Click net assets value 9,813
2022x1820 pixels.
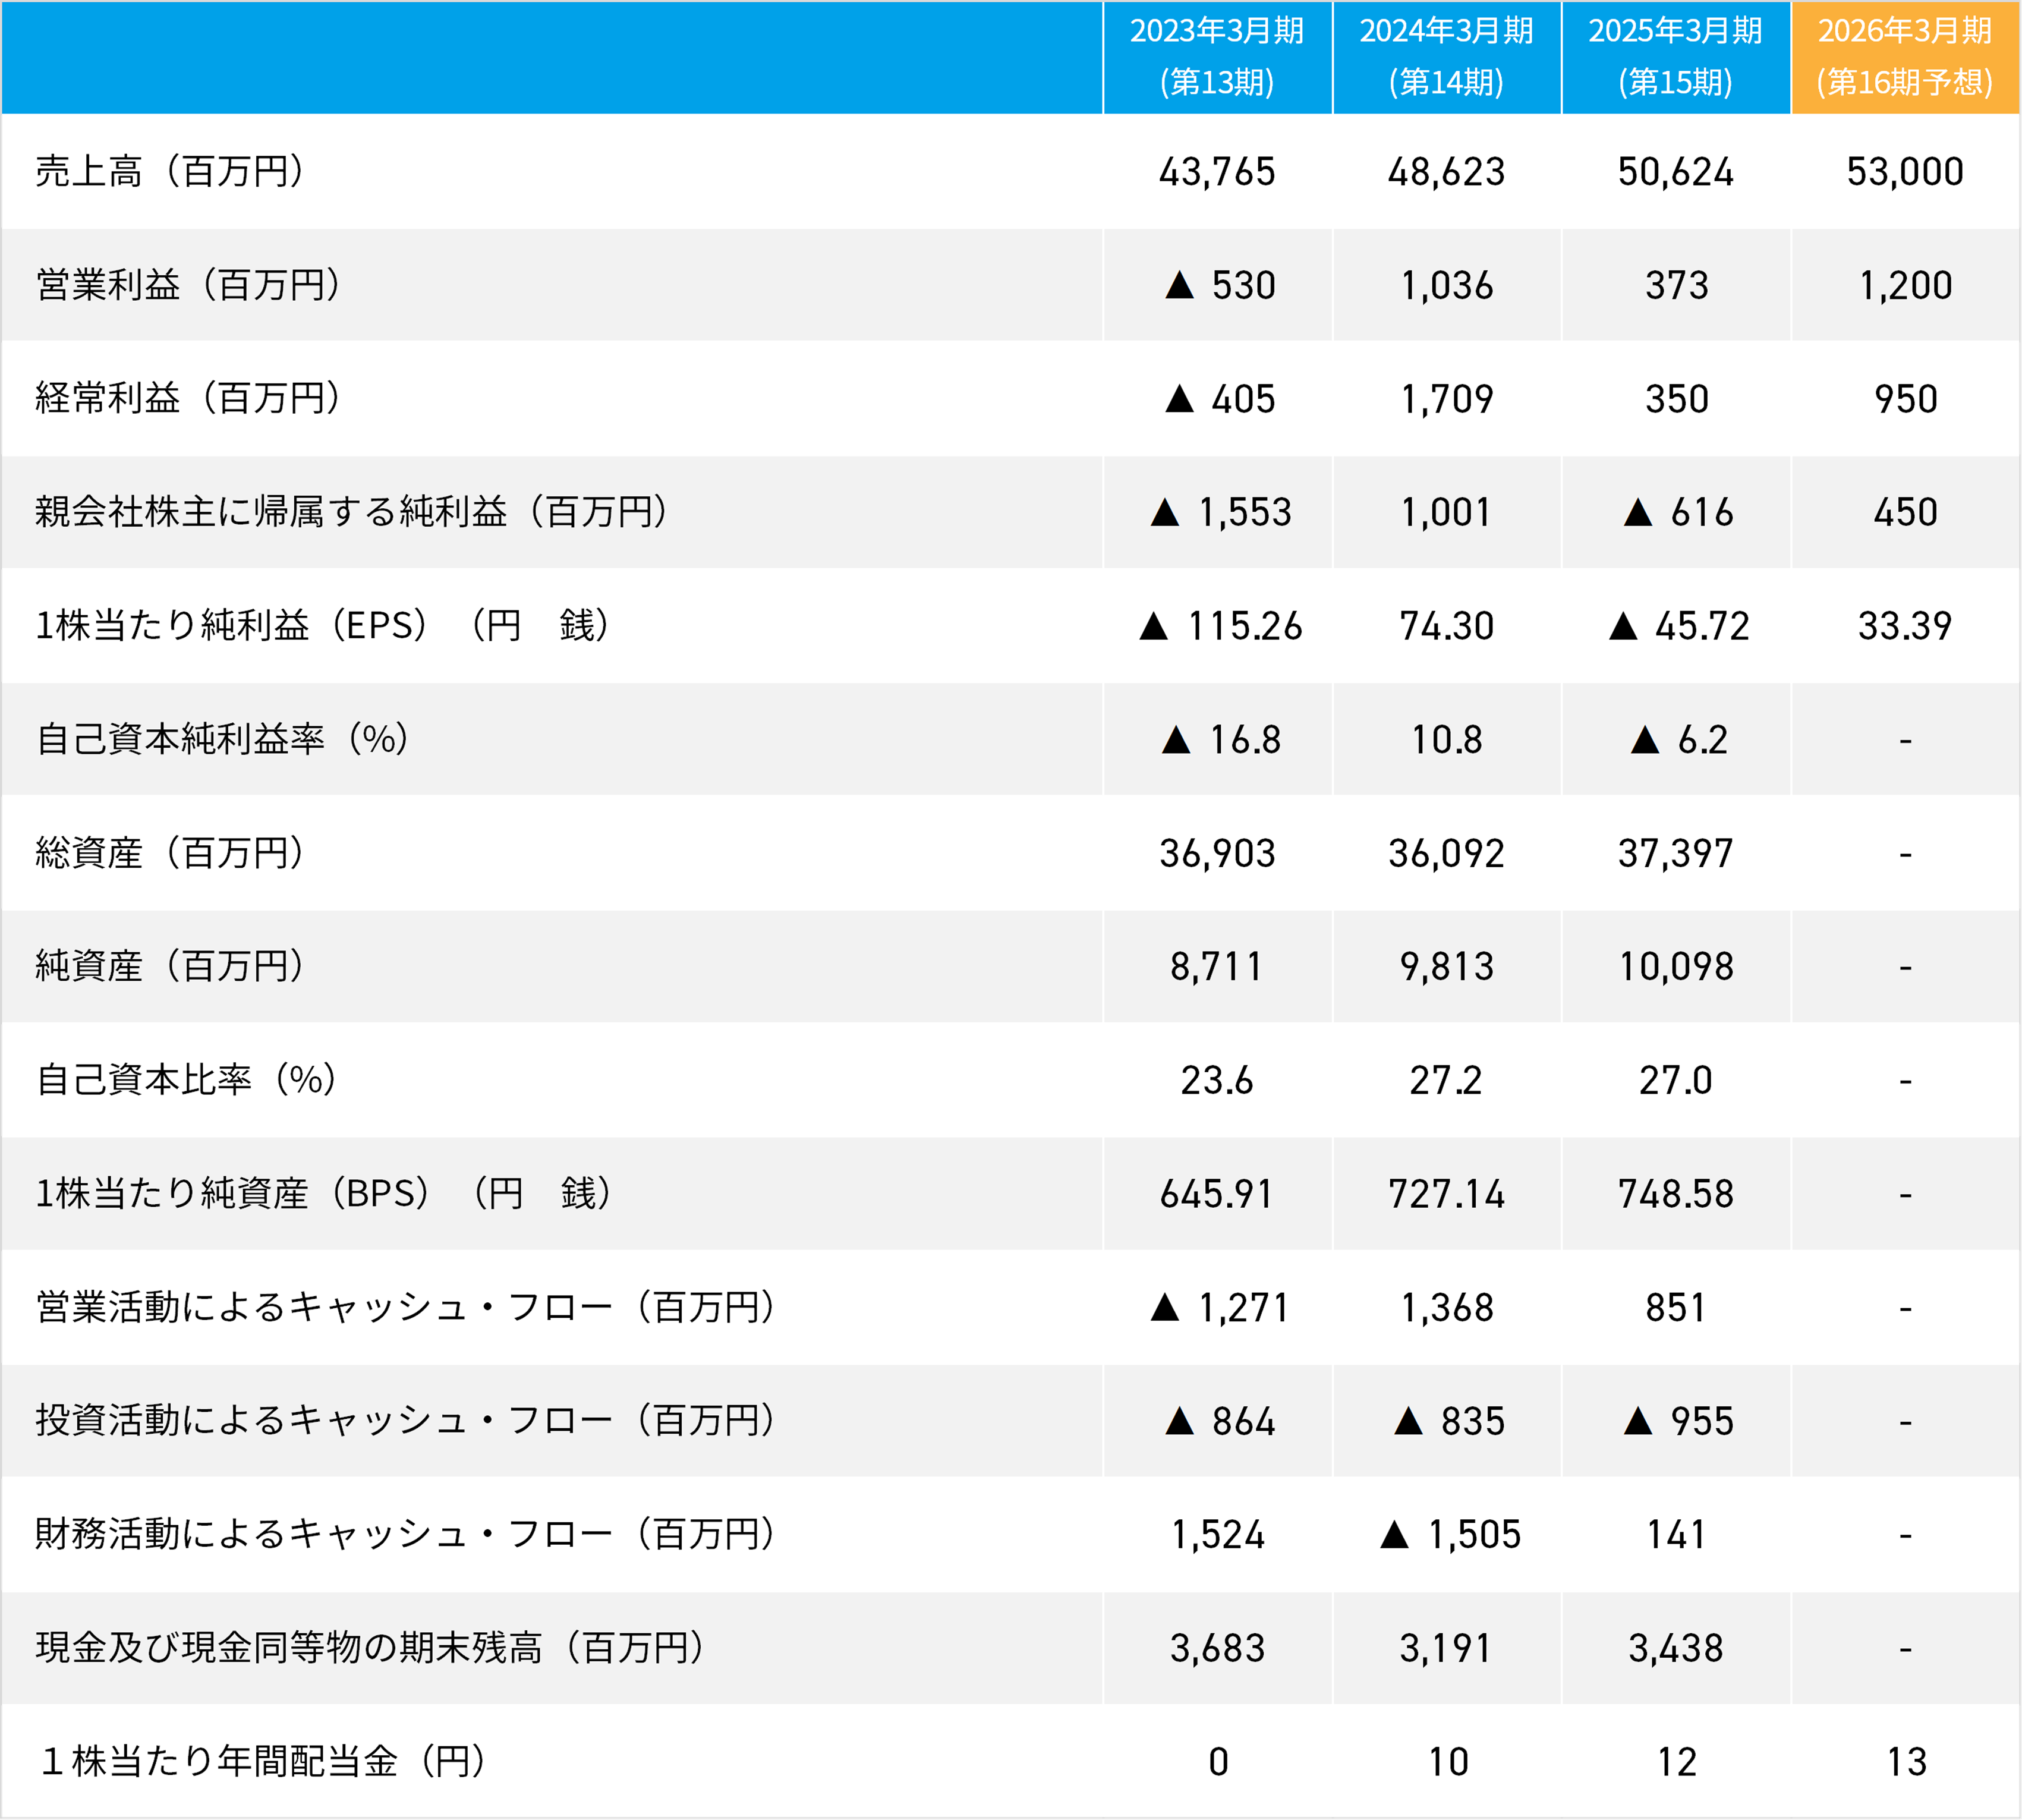[x=1446, y=968]
